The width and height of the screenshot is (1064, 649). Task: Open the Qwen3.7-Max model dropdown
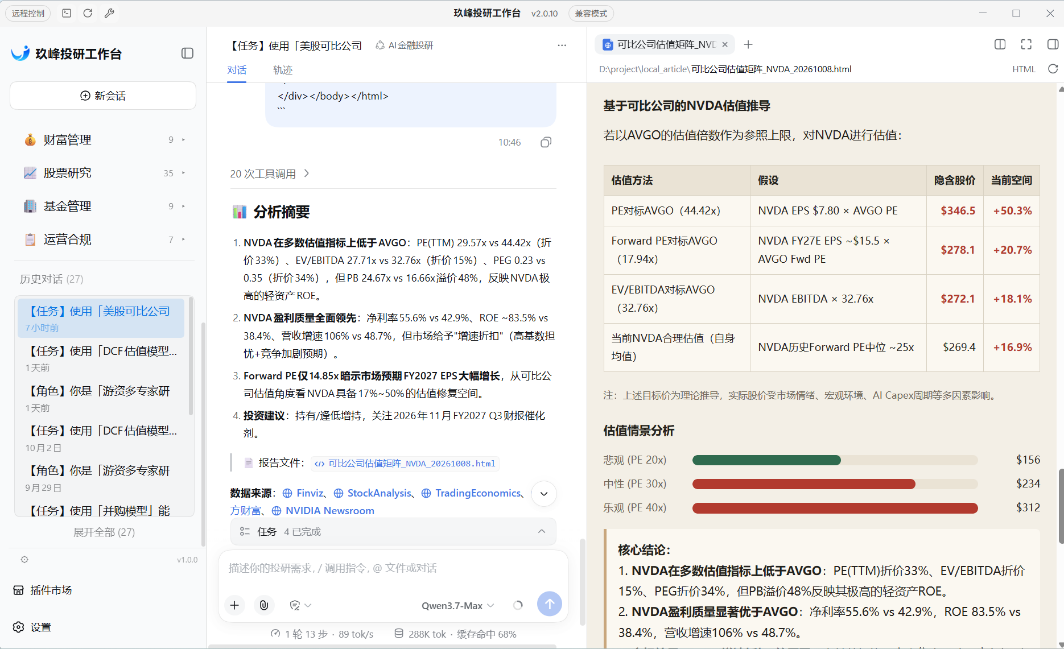tap(457, 606)
